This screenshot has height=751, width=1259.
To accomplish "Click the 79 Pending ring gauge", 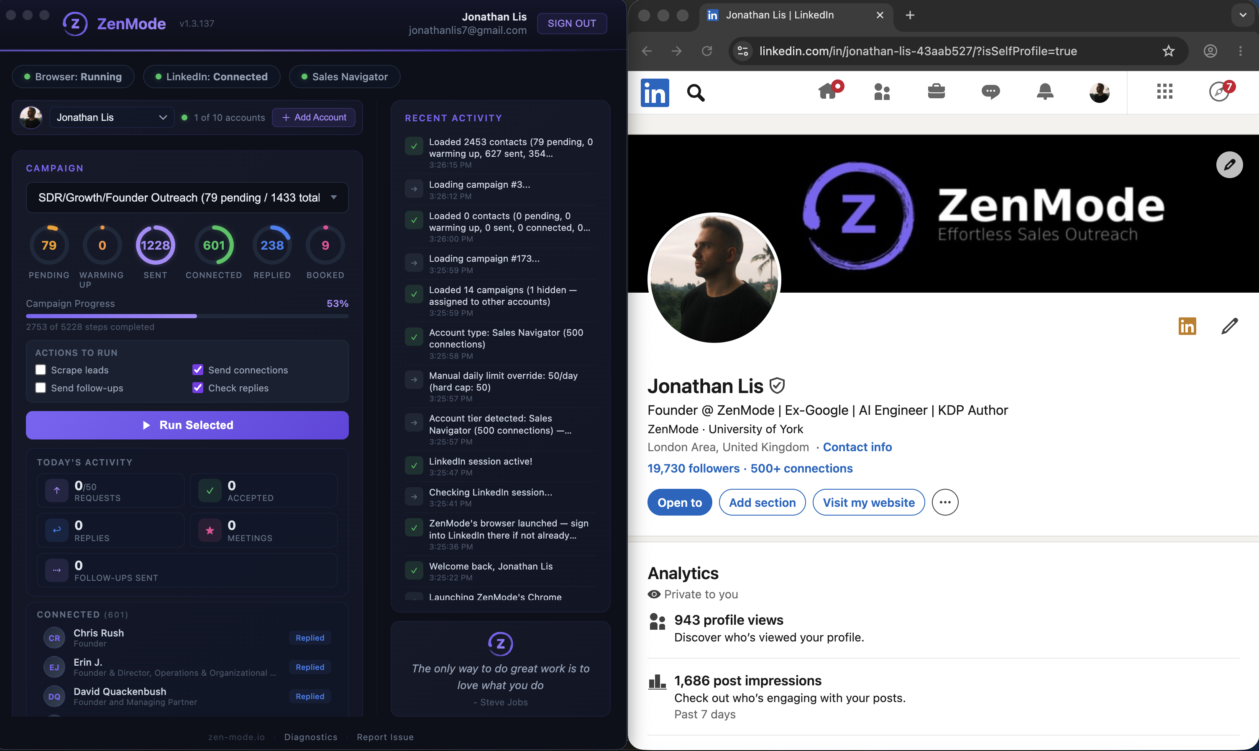I will tap(49, 245).
